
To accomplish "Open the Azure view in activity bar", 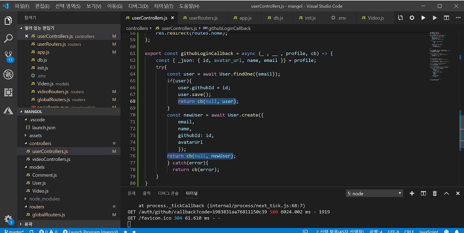I will [x=8, y=111].
